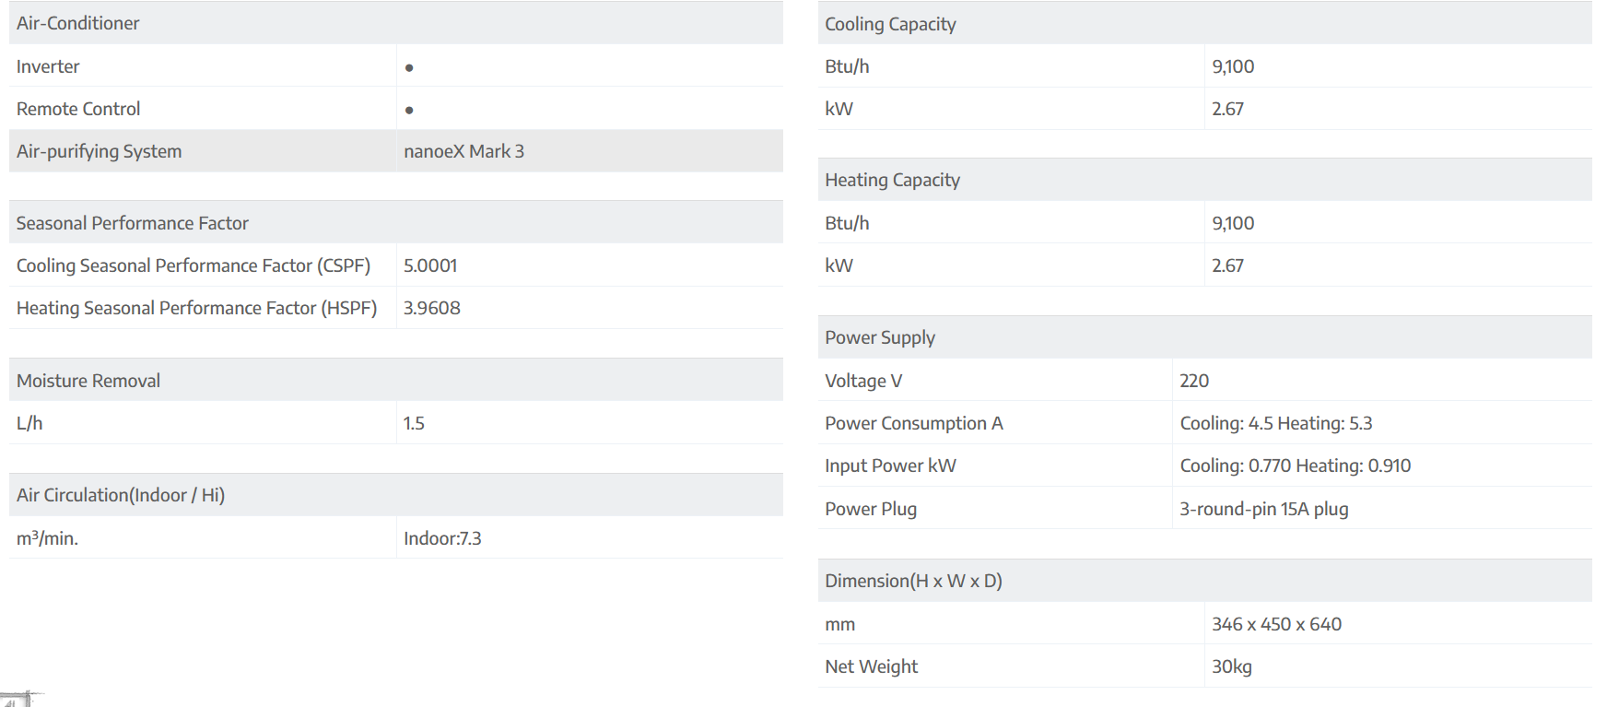Image resolution: width=1607 pixels, height=707 pixels.
Task: Click the Net Weight value 30kg
Action: coord(1232,666)
